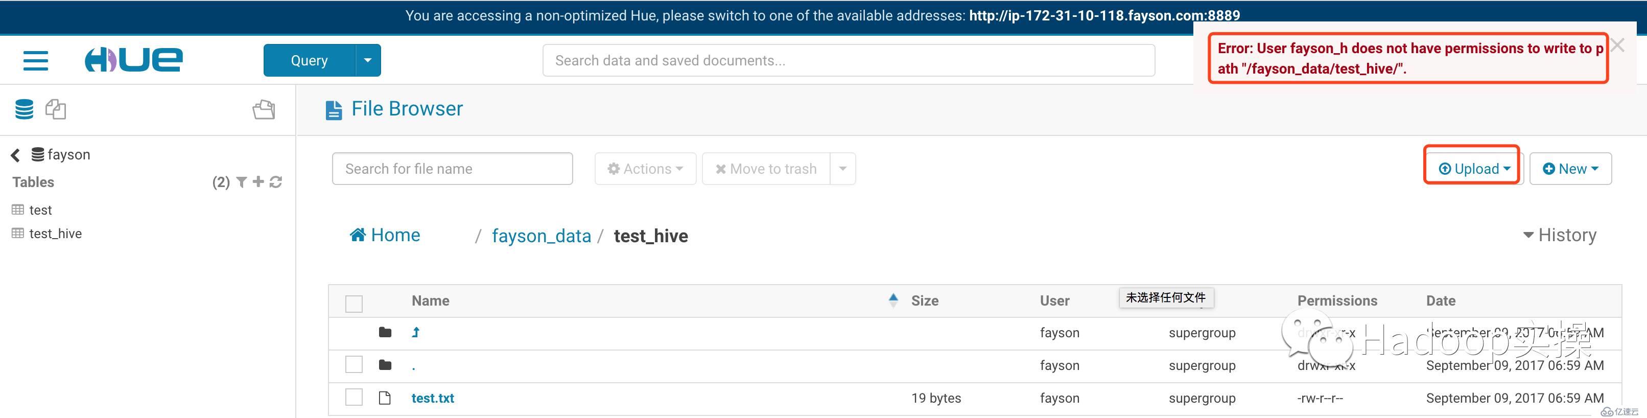Image resolution: width=1647 pixels, height=418 pixels.
Task: Check the box for the current directory row
Action: click(354, 365)
